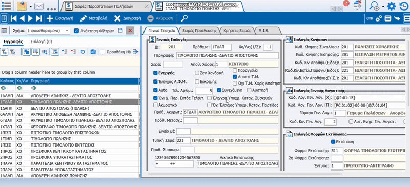410x187 pixels.
Task: Save the grid scheme with disk icon
Action: (120, 31)
